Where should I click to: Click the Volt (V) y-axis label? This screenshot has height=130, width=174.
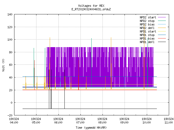(3, 65)
